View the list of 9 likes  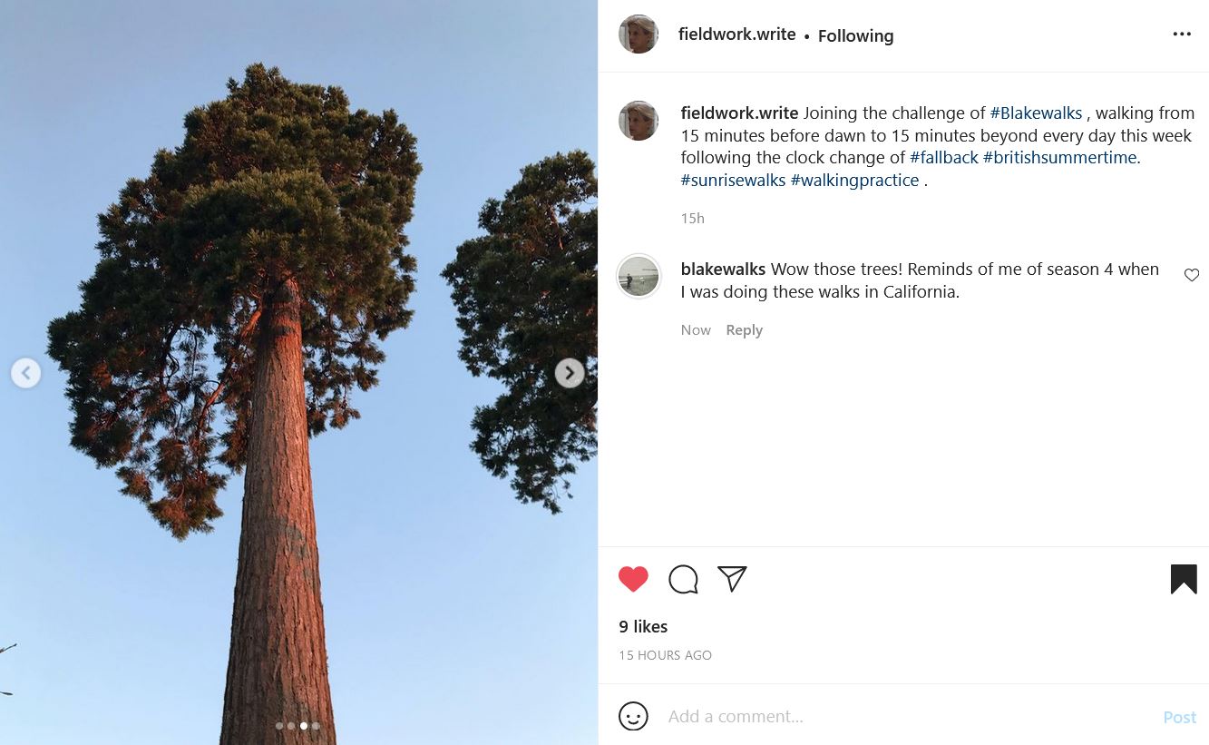[642, 626]
